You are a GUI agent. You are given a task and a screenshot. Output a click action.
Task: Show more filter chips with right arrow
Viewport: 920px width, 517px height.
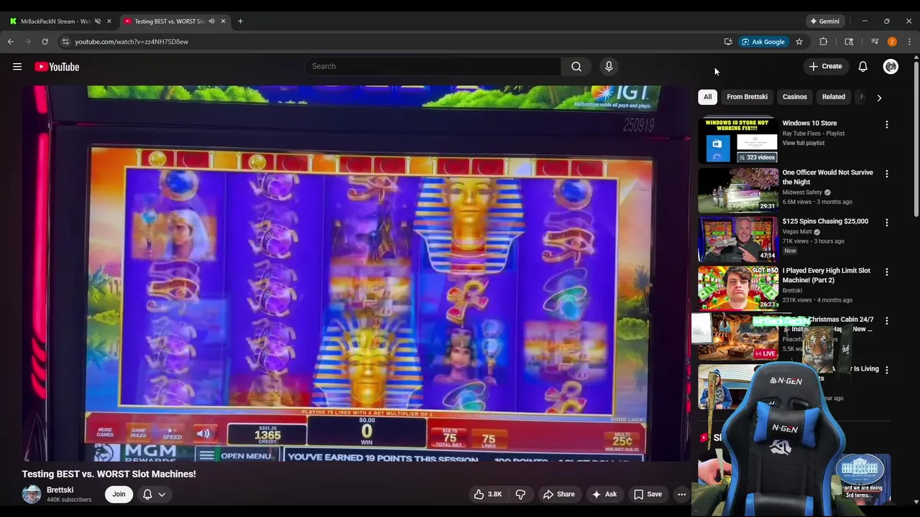878,98
